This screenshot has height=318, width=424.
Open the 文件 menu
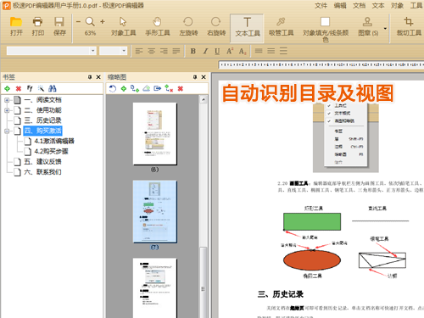(x=321, y=6)
